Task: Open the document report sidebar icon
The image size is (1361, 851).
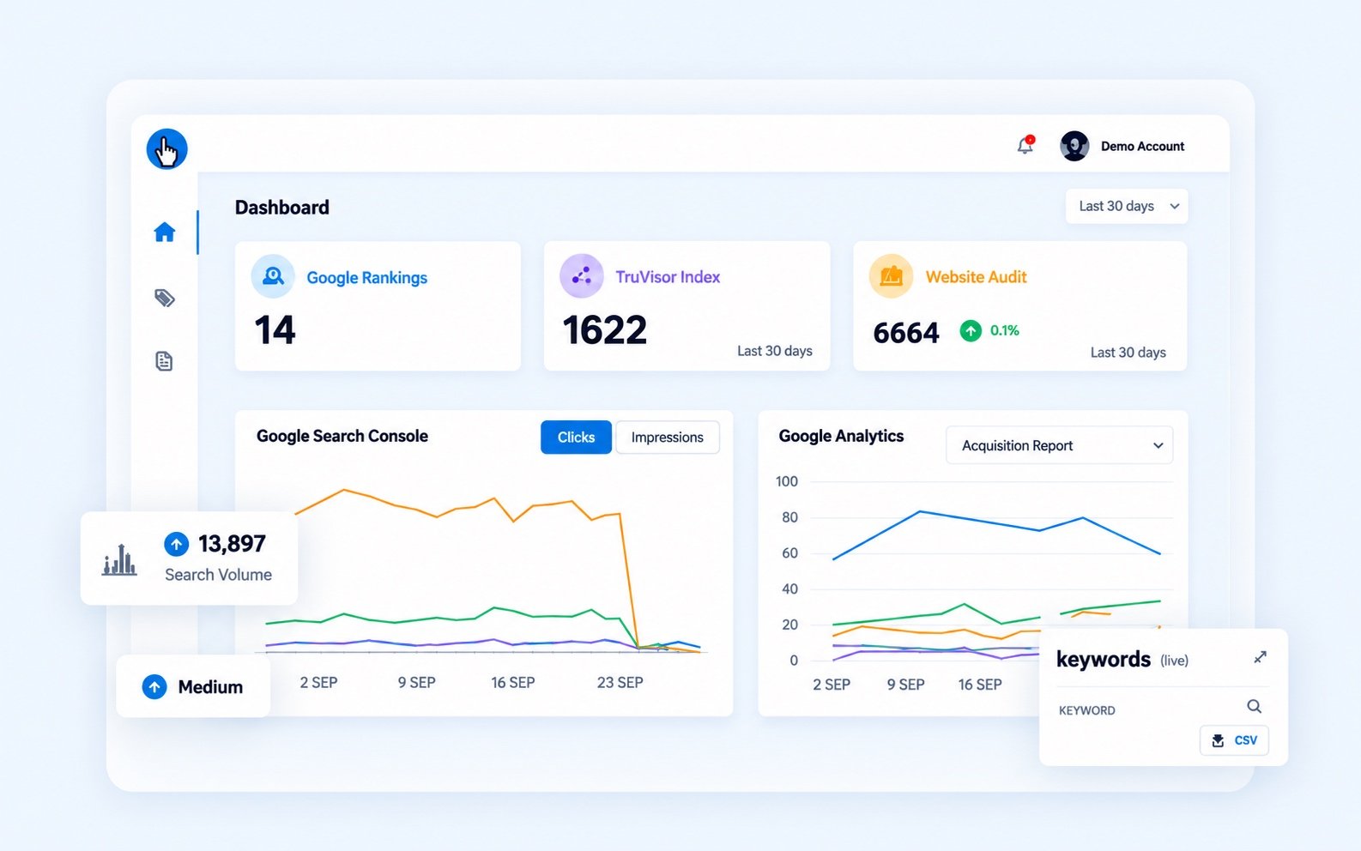Action: pyautogui.click(x=164, y=361)
